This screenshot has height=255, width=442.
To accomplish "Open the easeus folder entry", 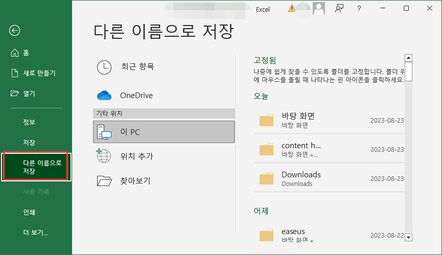I will coord(329,235).
